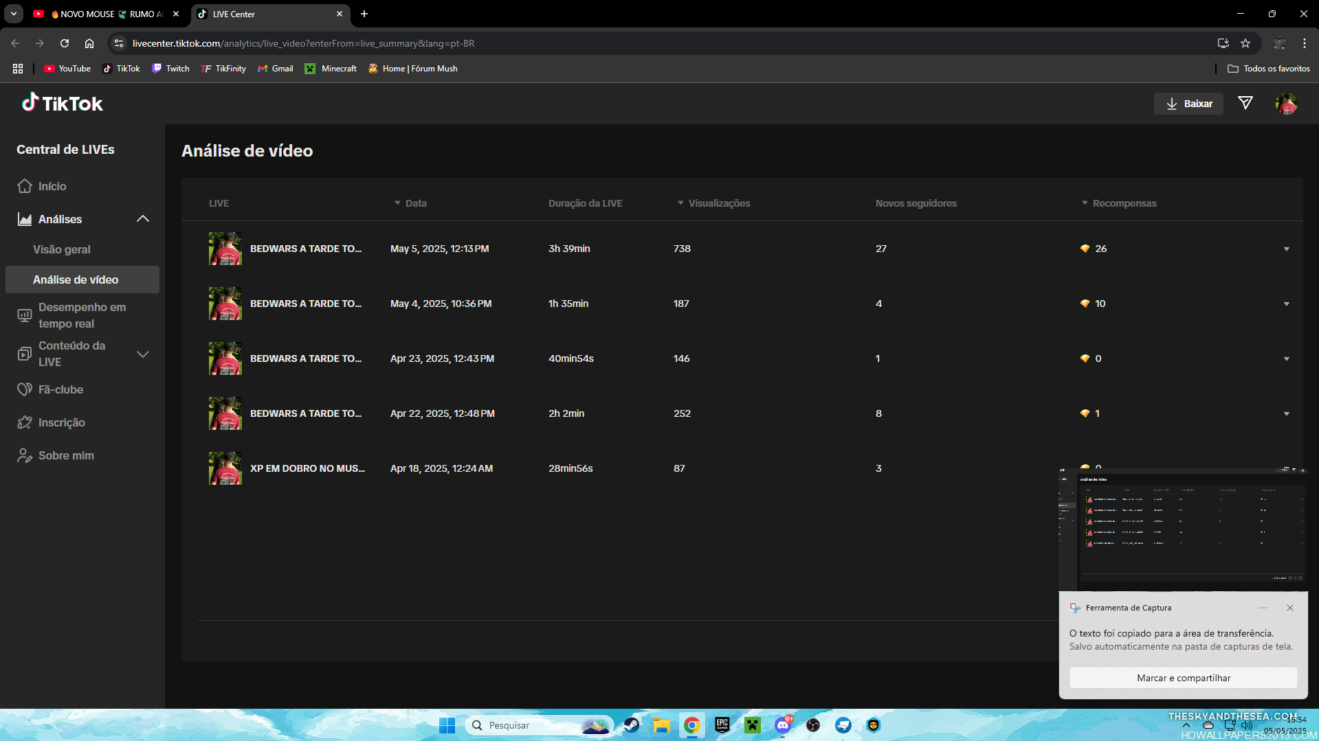This screenshot has height=741, width=1319.
Task: Open Steam from taskbar
Action: click(x=632, y=725)
